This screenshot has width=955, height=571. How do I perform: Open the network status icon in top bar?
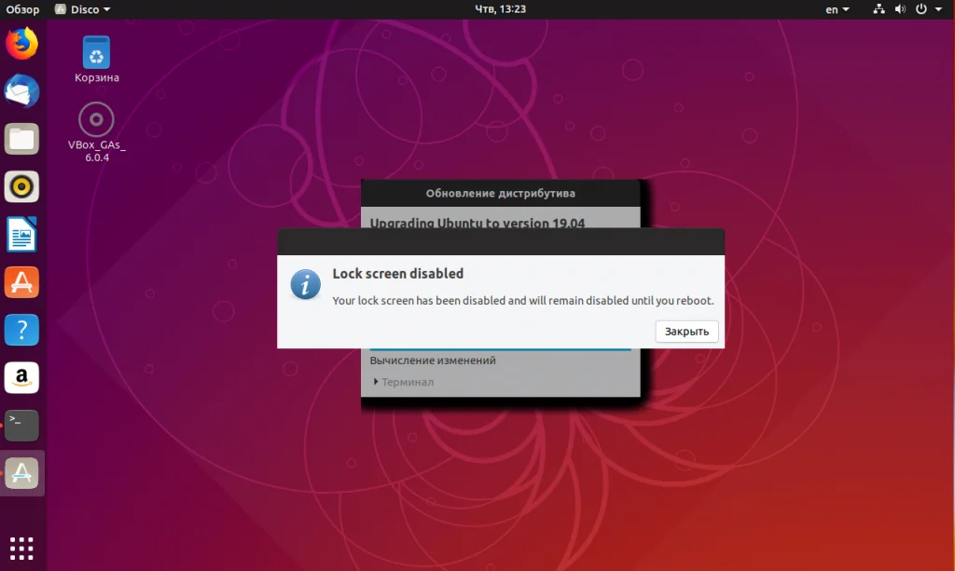[879, 9]
